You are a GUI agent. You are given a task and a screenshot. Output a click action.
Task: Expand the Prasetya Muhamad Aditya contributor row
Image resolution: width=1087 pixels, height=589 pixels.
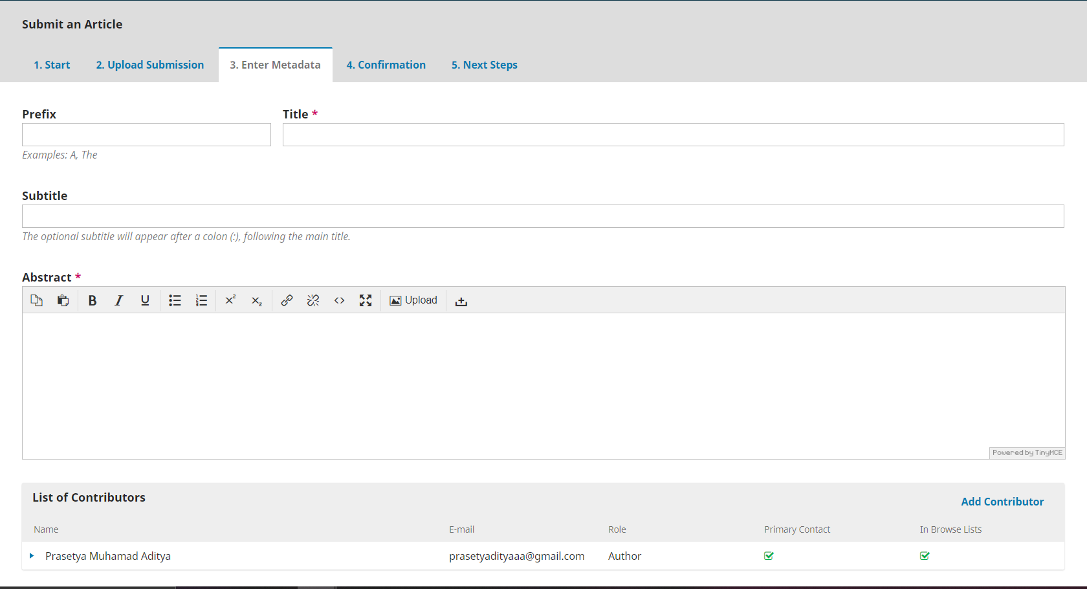click(x=32, y=556)
